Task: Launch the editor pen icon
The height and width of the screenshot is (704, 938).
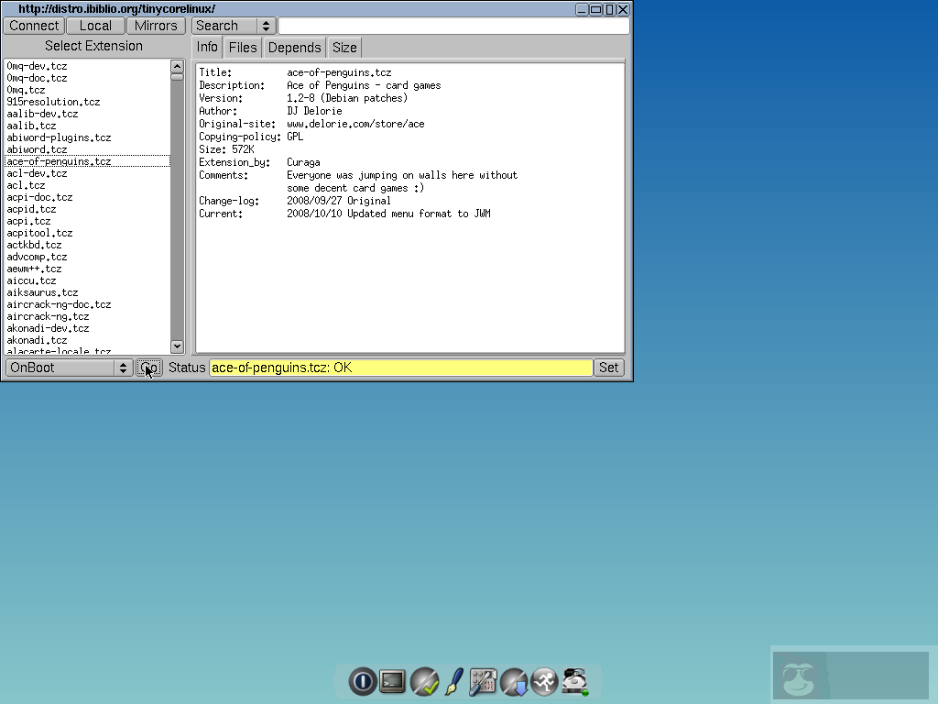Action: pos(453,681)
